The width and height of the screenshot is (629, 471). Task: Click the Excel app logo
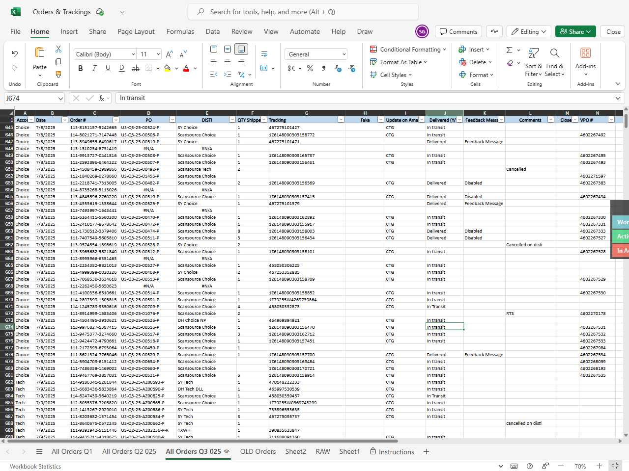(x=16, y=12)
